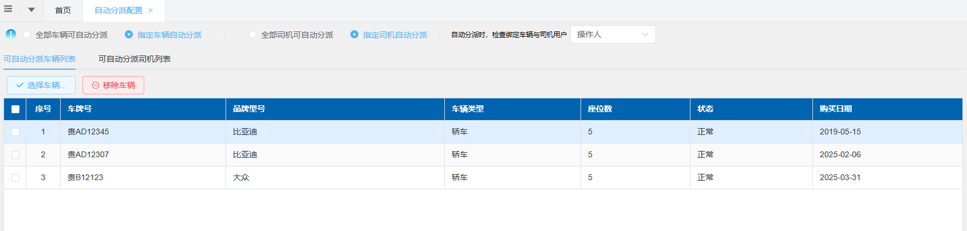
Task: Switch to the 首页 tab
Action: pyautogui.click(x=63, y=10)
